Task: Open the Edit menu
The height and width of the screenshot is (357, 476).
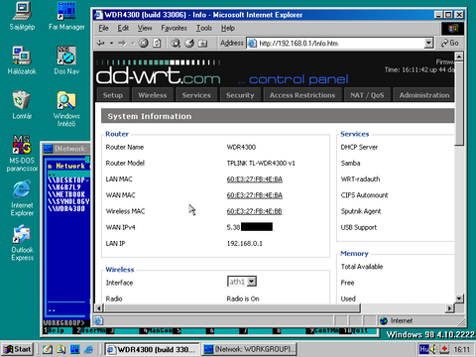Action: [x=123, y=28]
